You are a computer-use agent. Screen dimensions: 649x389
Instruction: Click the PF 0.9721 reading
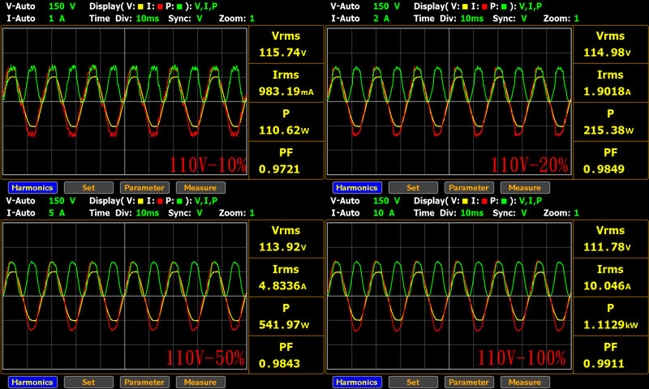(286, 160)
